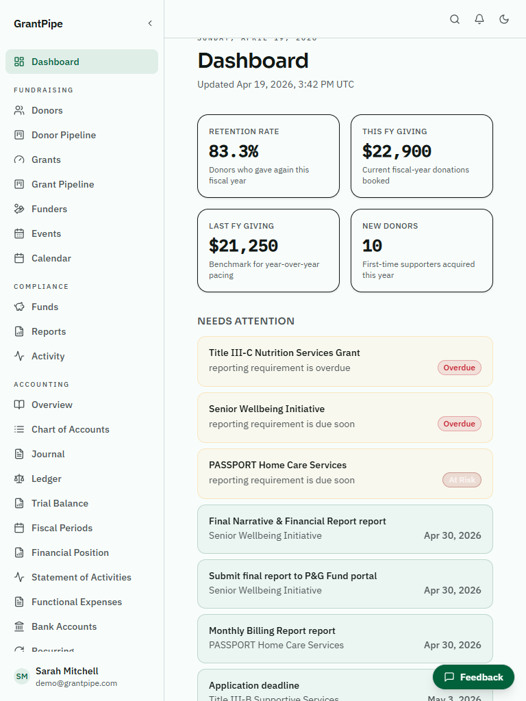This screenshot has height=701, width=526.
Task: Open Statement of Activities
Action: (x=82, y=576)
